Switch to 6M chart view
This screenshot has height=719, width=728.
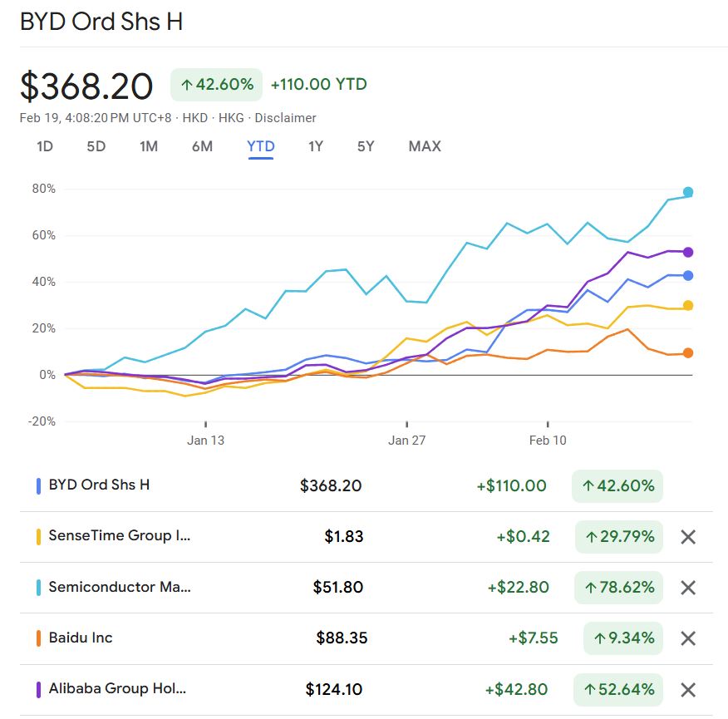(202, 147)
